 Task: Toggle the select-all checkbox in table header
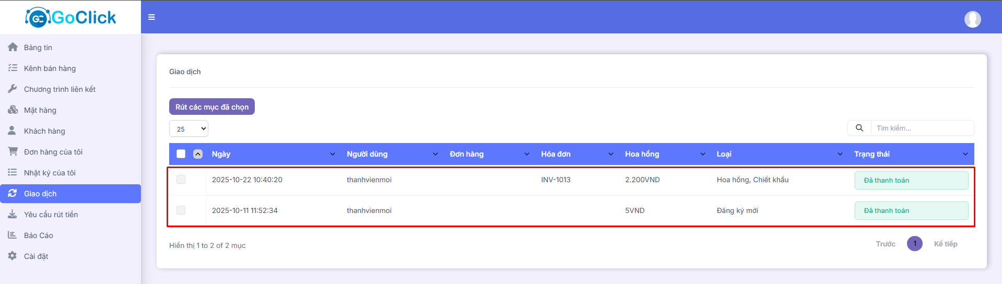[181, 154]
